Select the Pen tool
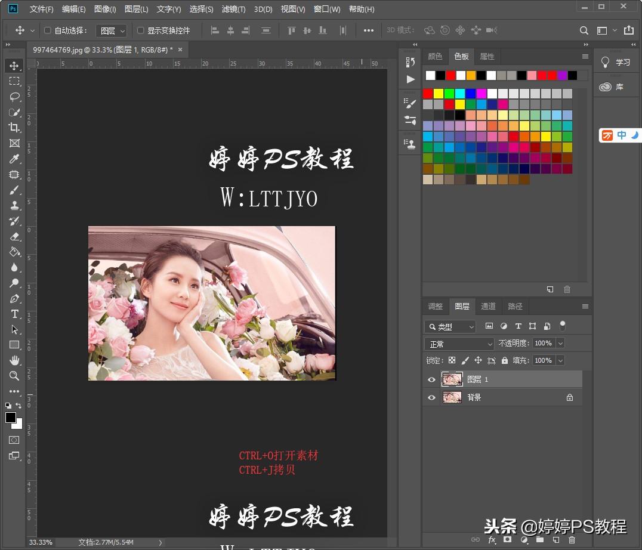This screenshot has width=642, height=550. point(14,299)
